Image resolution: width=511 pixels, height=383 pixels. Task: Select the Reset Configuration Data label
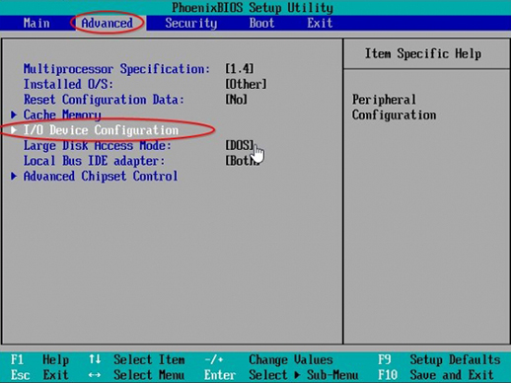tap(104, 100)
